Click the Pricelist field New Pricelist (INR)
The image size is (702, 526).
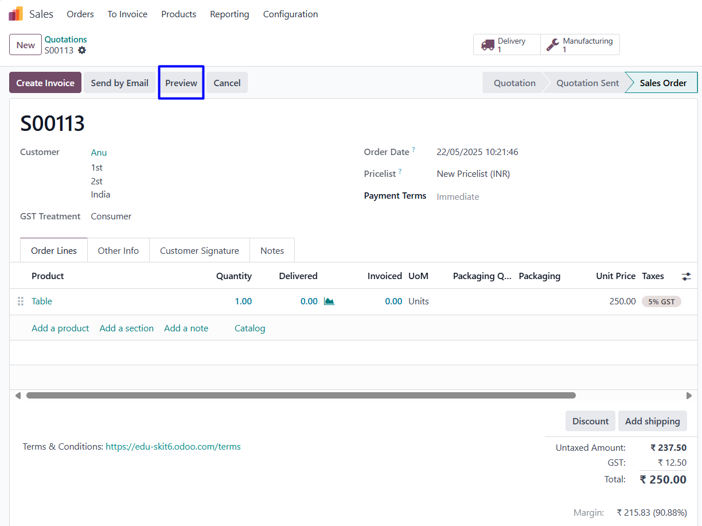pyautogui.click(x=473, y=173)
